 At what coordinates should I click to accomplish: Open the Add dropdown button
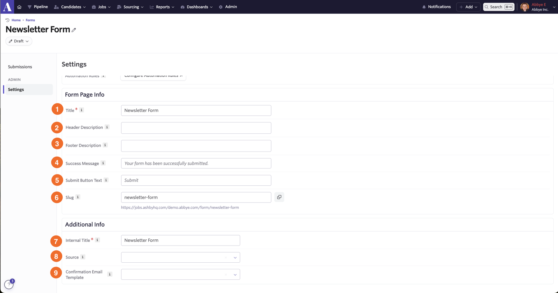point(468,7)
